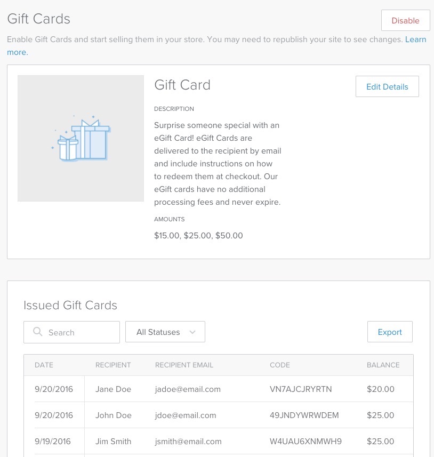Select gift code W4UAU6XNMWH9
The height and width of the screenshot is (457, 434).
point(306,441)
